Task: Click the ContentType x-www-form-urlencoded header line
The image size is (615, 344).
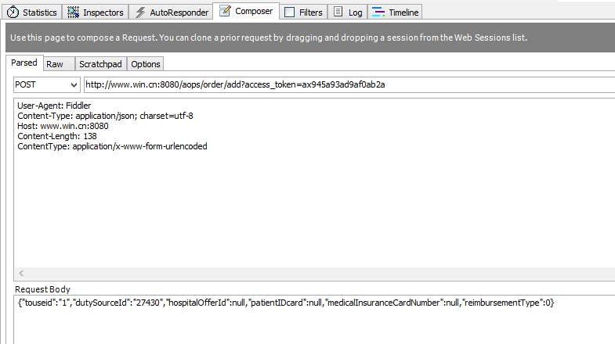Action: click(x=112, y=146)
